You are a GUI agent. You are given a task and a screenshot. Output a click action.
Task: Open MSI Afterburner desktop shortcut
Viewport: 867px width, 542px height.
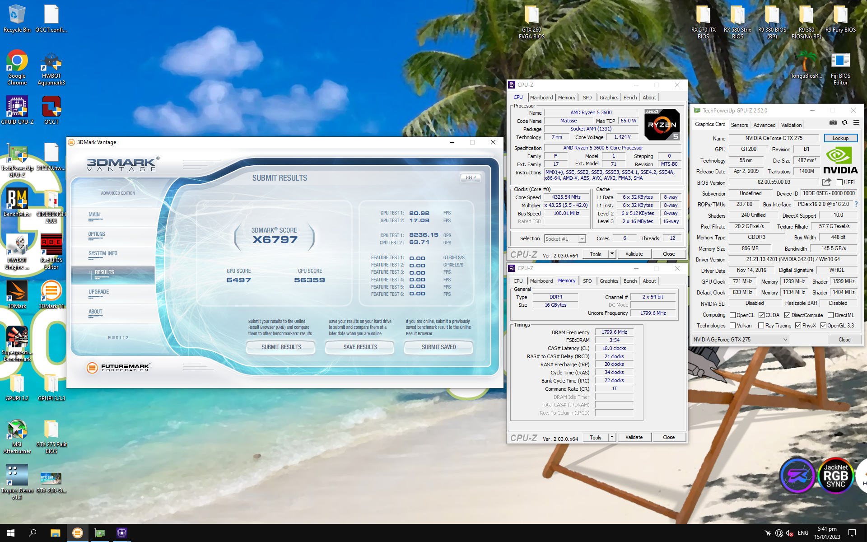coord(17,436)
